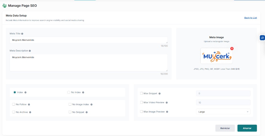
Task: Click into the Meta Title text field
Action: point(88,40)
